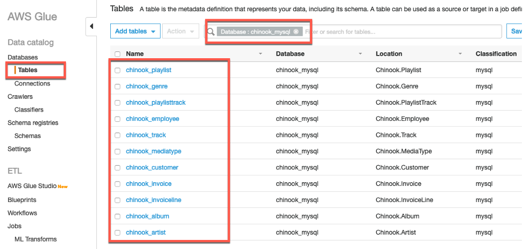Image resolution: width=523 pixels, height=249 pixels.
Task: Click the table filter search field
Action: coord(401,32)
